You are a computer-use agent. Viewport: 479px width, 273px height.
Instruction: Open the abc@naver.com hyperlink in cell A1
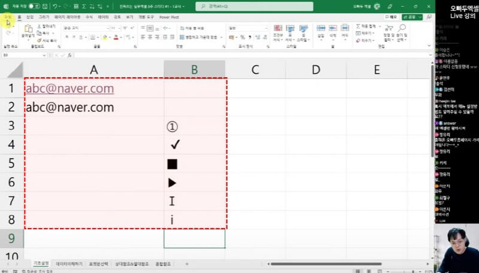point(69,88)
